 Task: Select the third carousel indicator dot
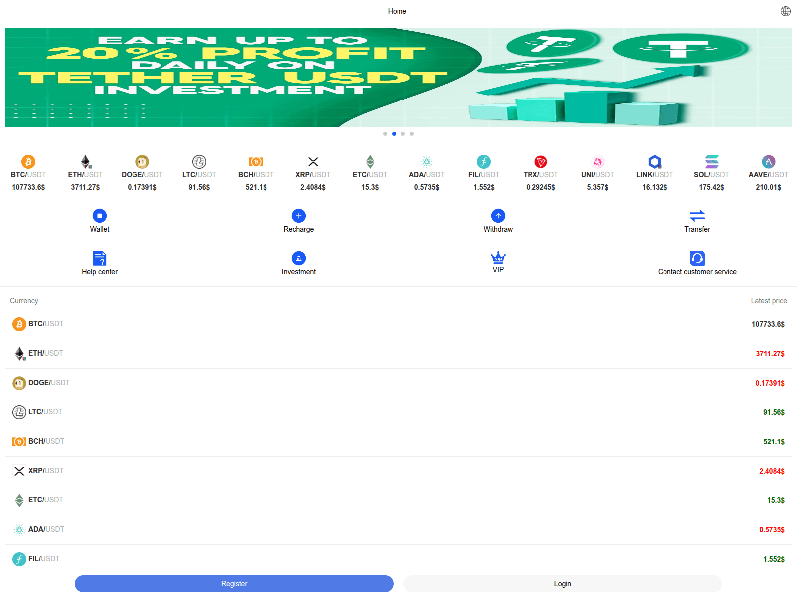pyautogui.click(x=403, y=133)
